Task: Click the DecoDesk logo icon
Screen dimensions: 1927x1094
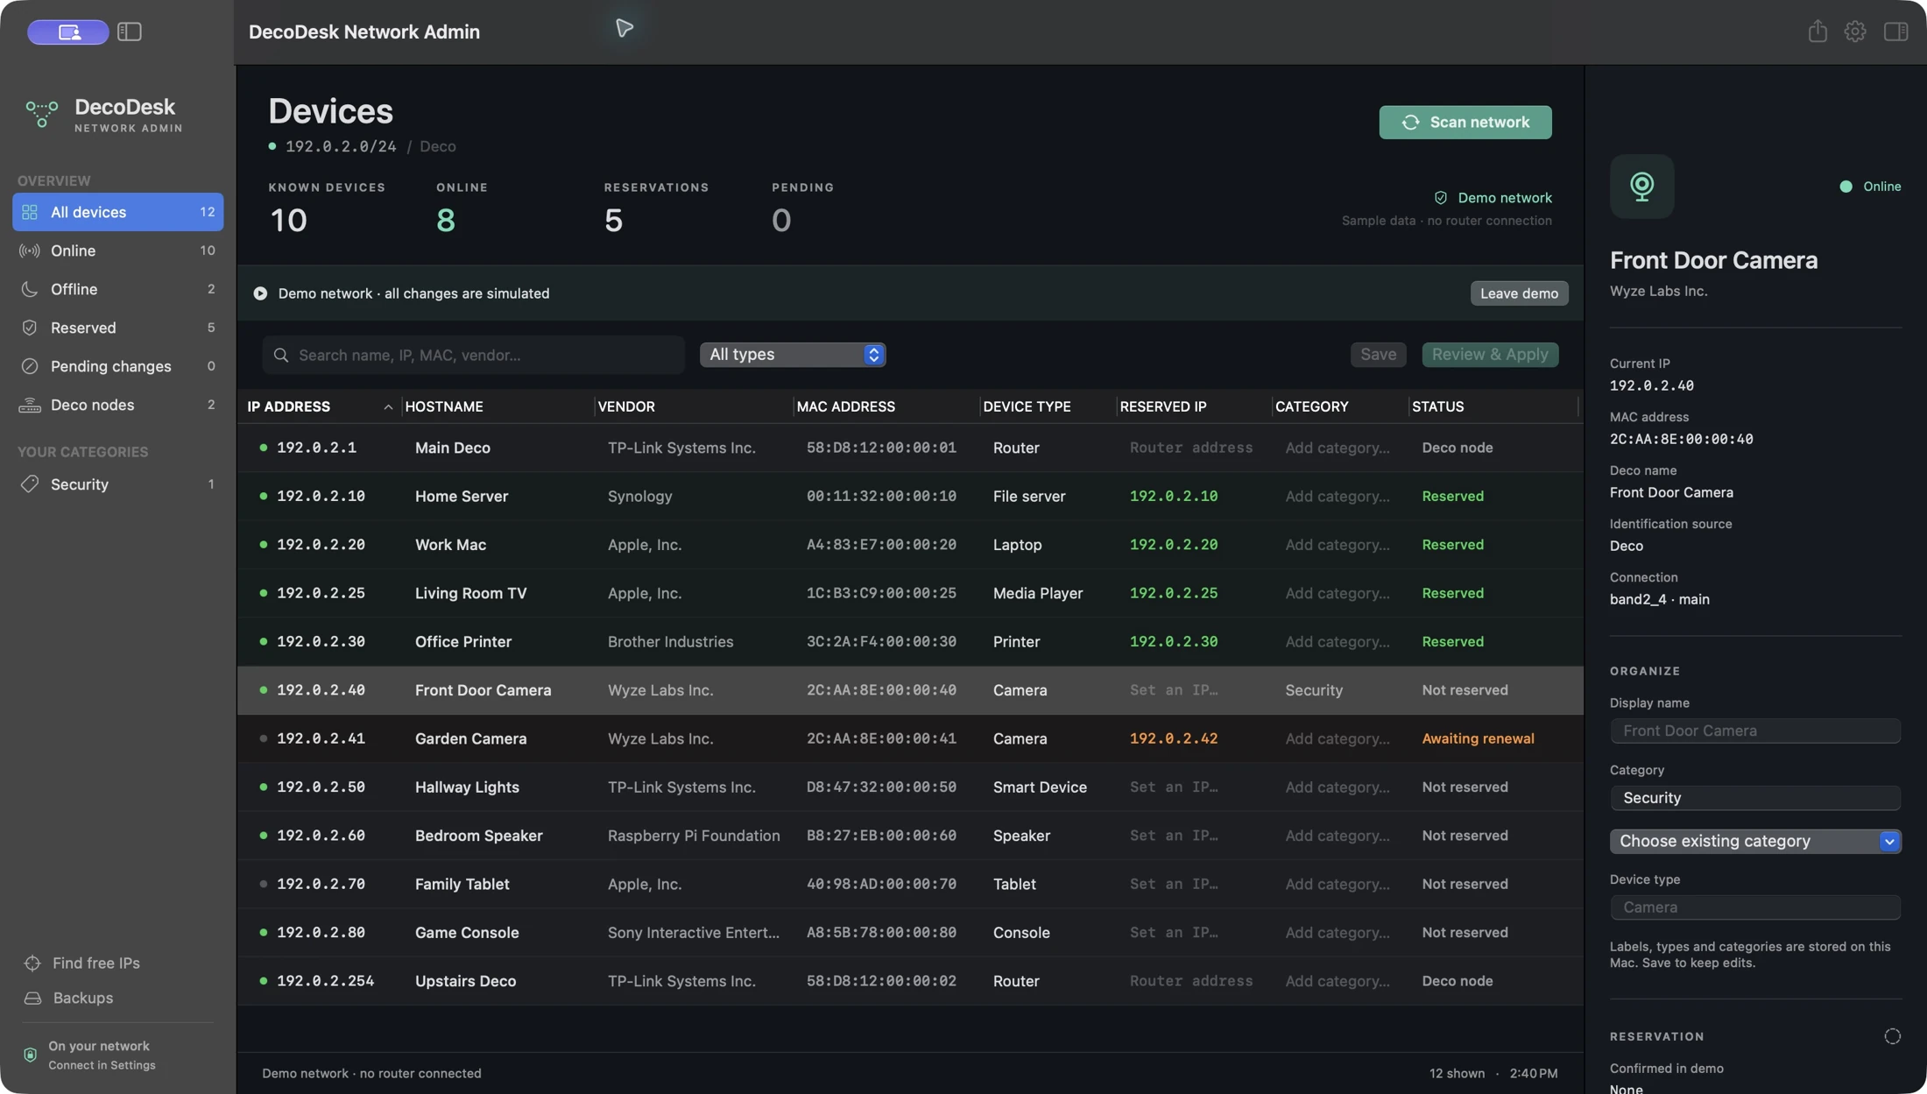Action: click(x=41, y=114)
